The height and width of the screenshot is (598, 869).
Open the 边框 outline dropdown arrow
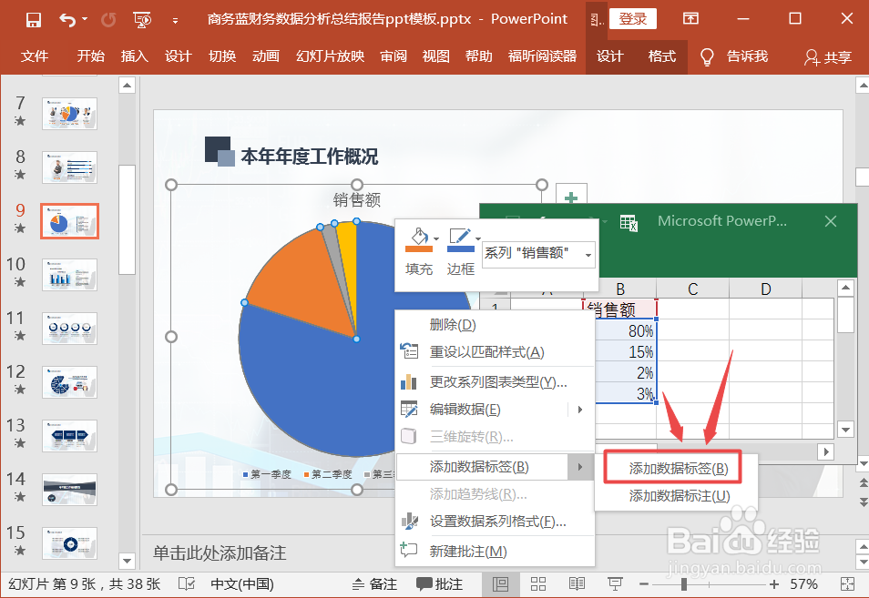point(478,239)
